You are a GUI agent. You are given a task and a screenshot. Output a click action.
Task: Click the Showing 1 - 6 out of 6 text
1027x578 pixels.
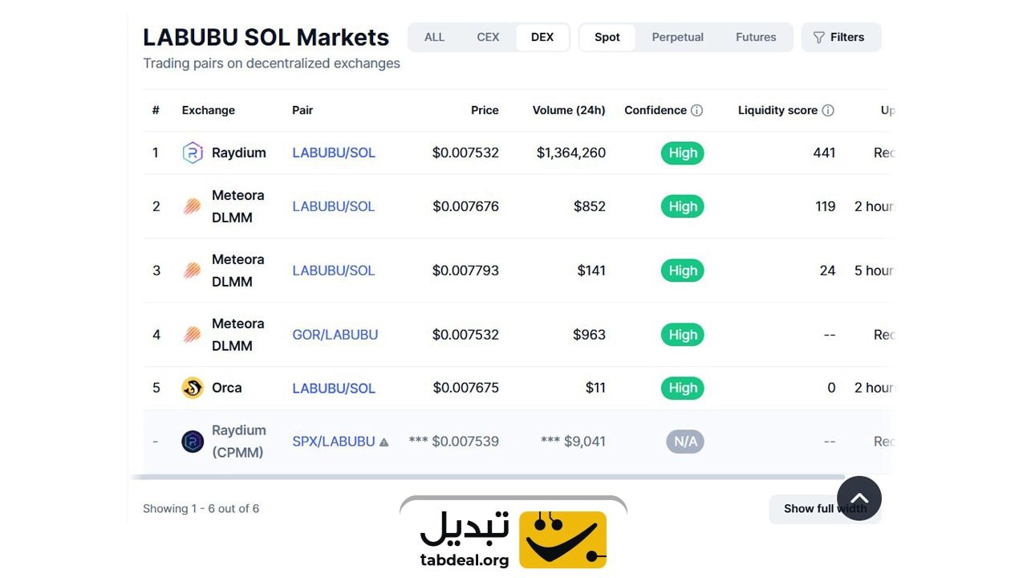201,508
